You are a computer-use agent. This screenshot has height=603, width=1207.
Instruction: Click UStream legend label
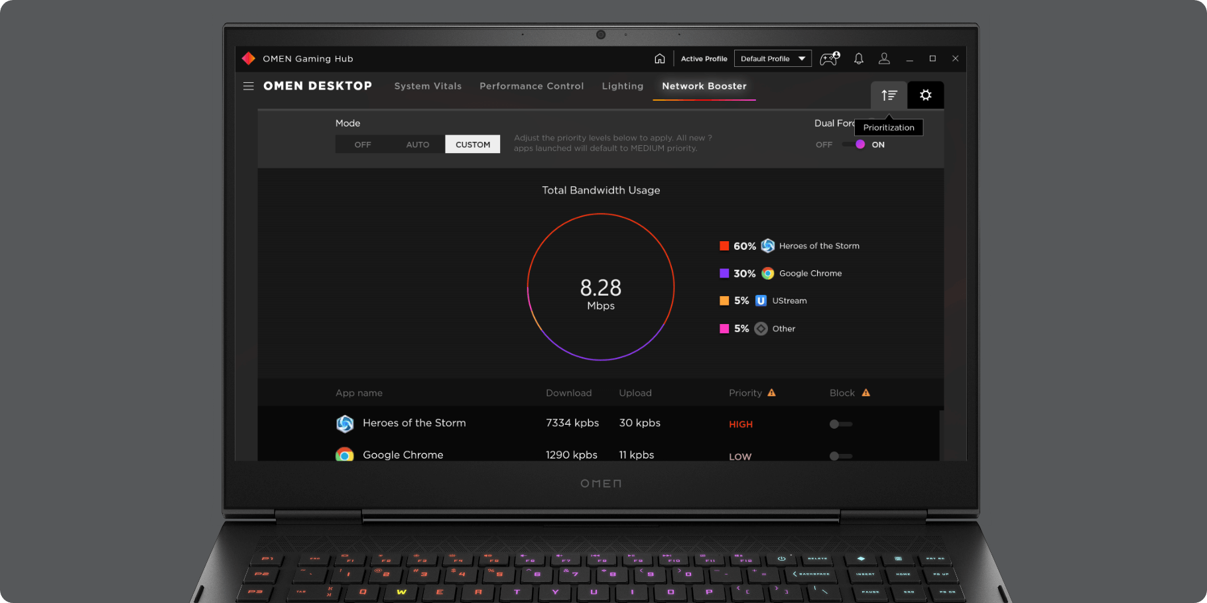coord(790,301)
